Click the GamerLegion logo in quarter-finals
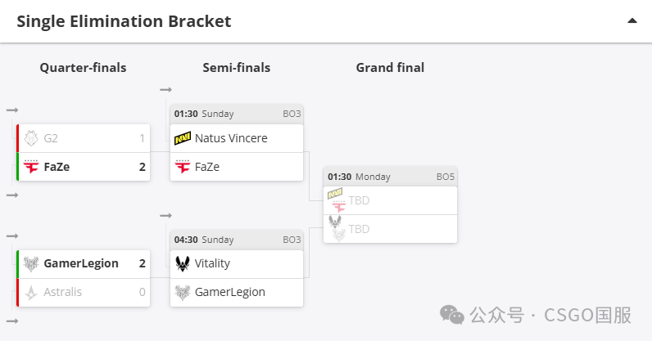The width and height of the screenshot is (652, 341). [x=31, y=263]
